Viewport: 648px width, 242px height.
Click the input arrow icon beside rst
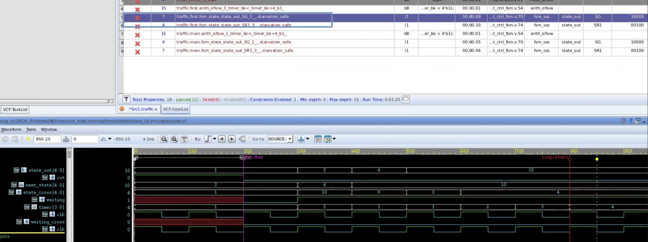point(52,177)
